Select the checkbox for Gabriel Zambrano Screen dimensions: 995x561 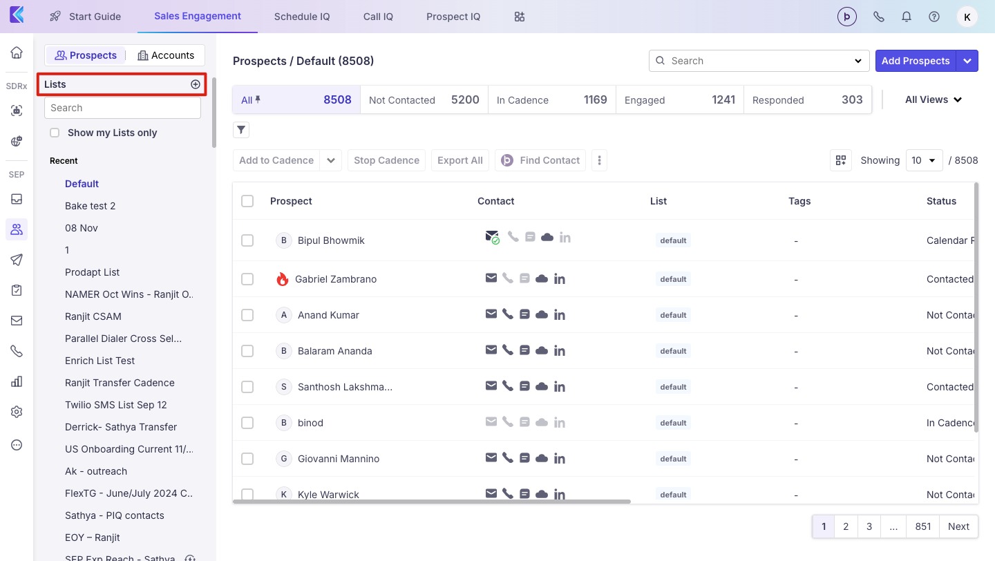247,279
